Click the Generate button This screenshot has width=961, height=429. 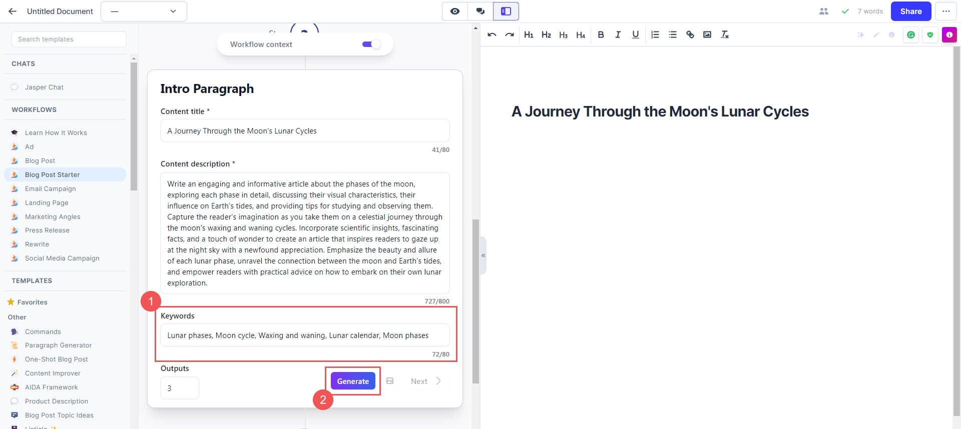point(353,381)
